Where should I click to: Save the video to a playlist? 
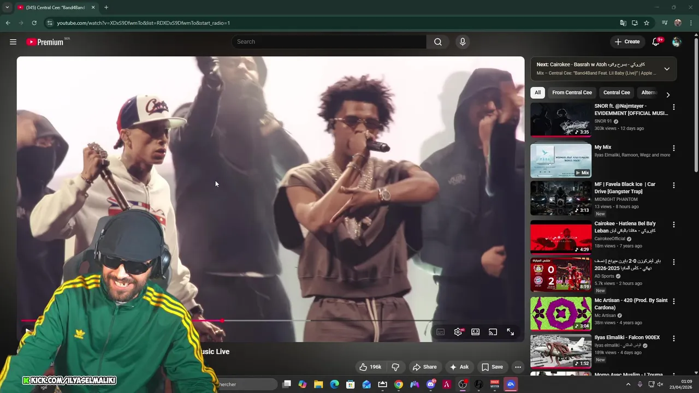pos(491,367)
